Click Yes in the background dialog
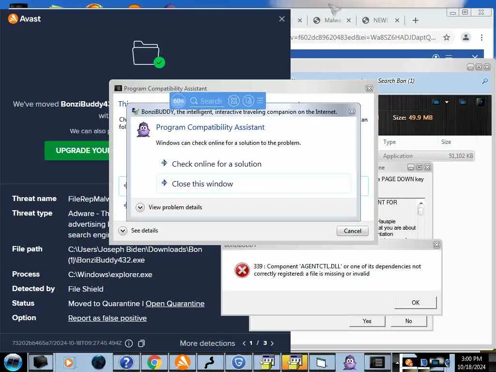This screenshot has height=372, width=496. pyautogui.click(x=367, y=321)
